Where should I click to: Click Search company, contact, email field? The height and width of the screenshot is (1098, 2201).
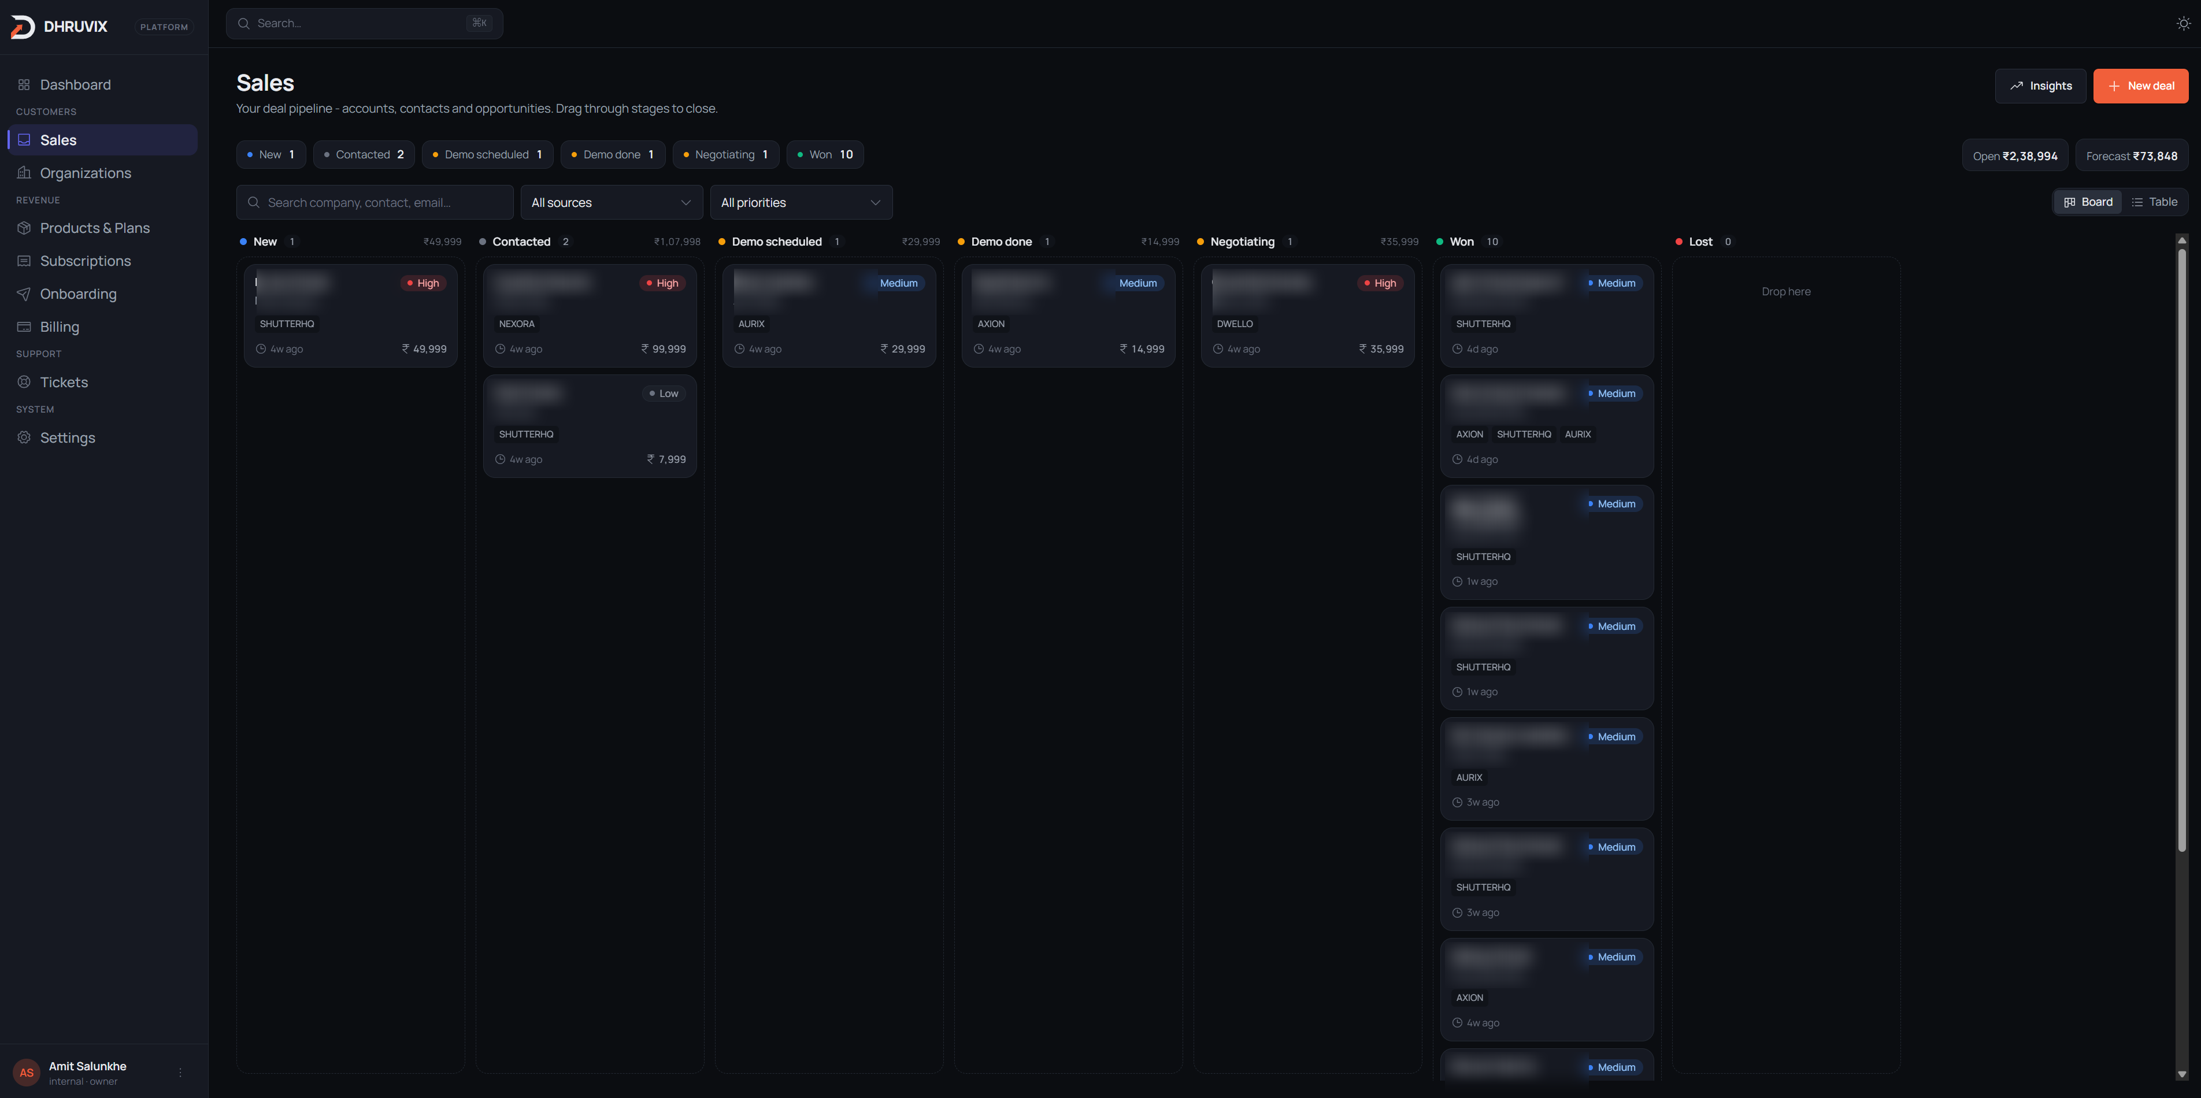(x=375, y=202)
